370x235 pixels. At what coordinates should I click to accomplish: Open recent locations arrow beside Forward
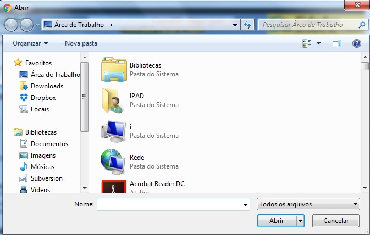coord(37,25)
